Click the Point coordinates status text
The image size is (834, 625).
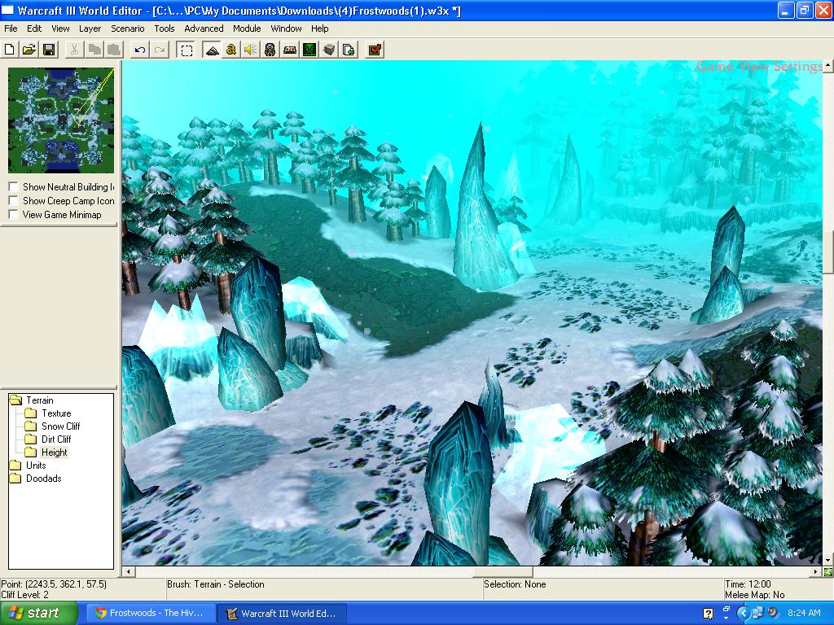coord(54,584)
